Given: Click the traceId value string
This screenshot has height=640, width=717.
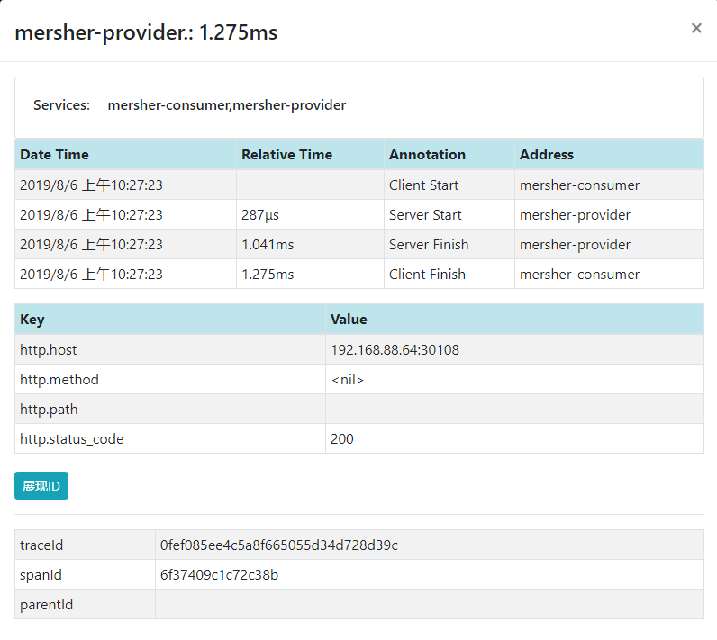Looking at the screenshot, I should (x=278, y=545).
